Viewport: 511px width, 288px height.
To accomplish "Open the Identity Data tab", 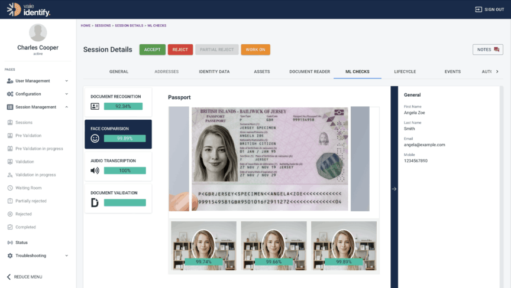I will coord(214,71).
